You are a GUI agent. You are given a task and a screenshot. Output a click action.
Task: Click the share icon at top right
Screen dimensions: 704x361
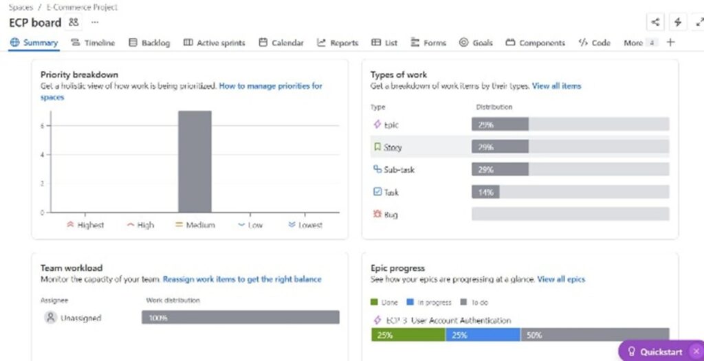(x=655, y=22)
